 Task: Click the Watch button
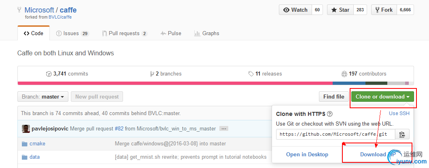[295, 10]
